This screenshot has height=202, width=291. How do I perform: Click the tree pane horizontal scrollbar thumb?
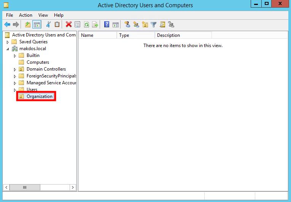pyautogui.click(x=25, y=187)
